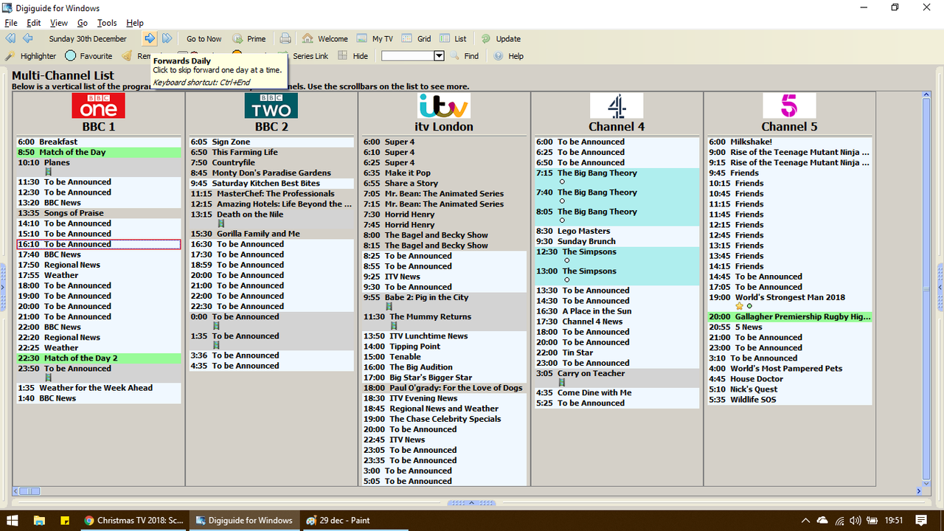Screen dimensions: 944x531
Task: Open the Windows Start menu
Action: coord(13,520)
